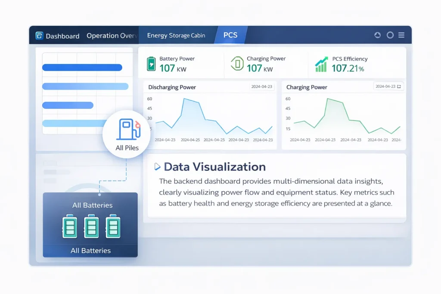Click the PCS Efficiency growth chart icon

[321, 64]
